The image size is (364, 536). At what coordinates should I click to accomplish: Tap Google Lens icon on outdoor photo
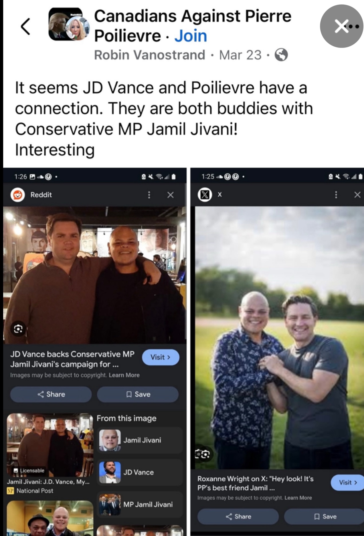click(202, 454)
